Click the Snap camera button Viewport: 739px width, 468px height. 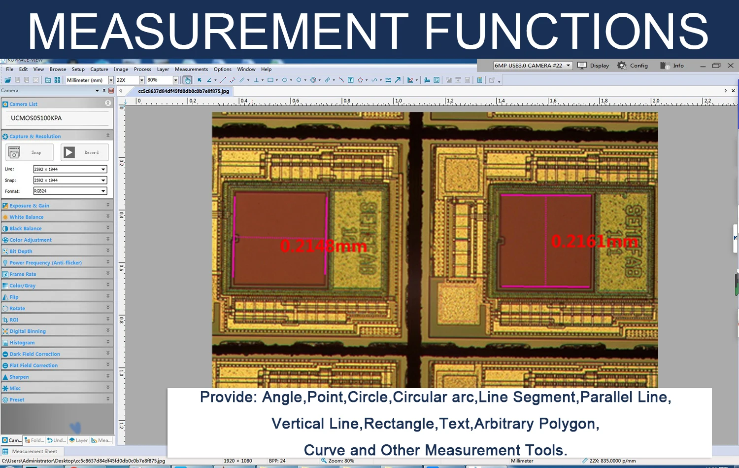30,152
